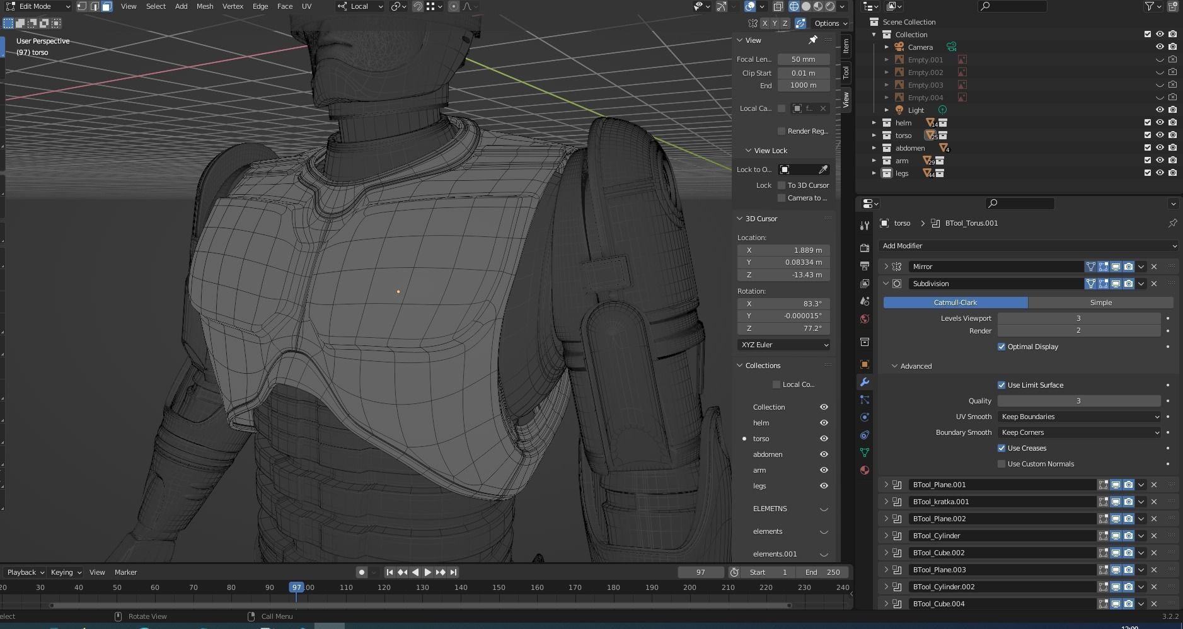Open the Add Modifier dropdown
Viewport: 1183px width, 629px height.
[1028, 246]
